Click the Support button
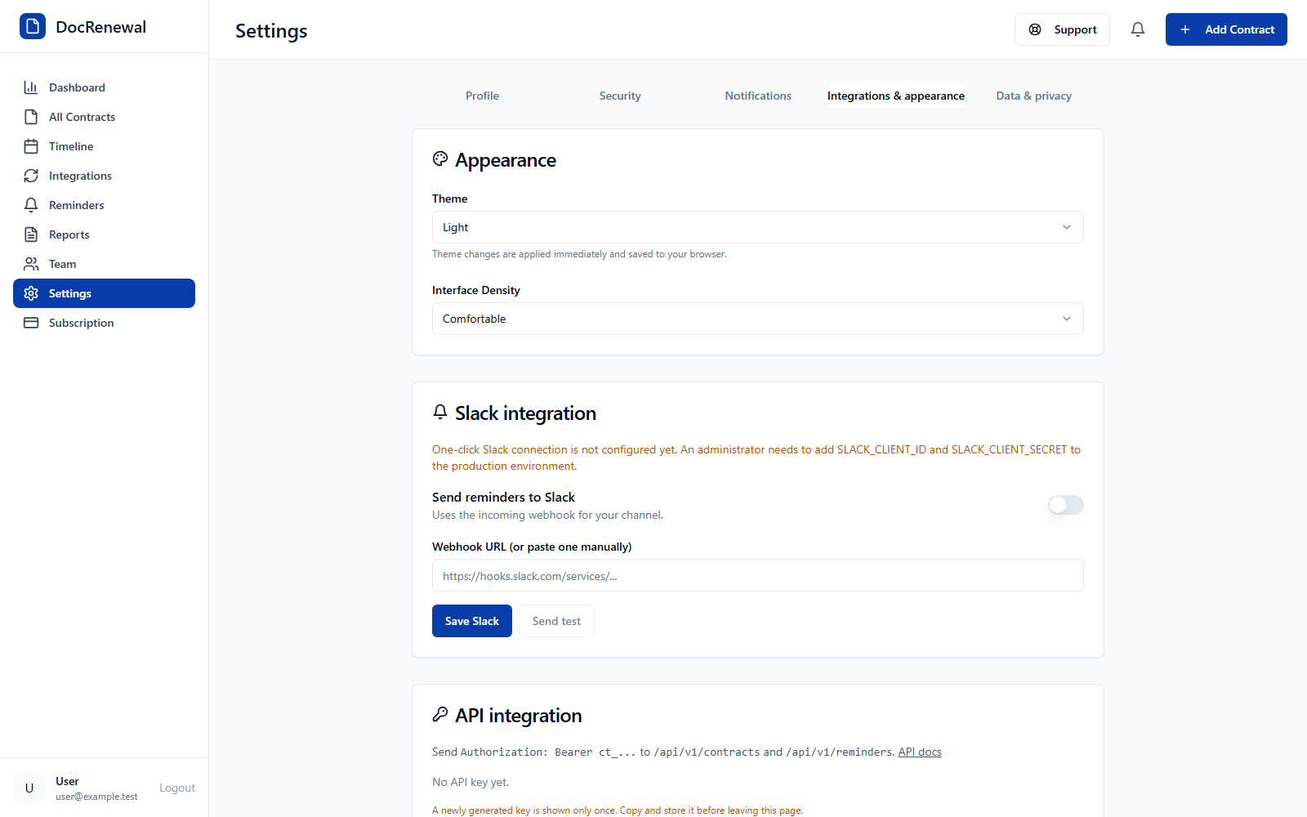Screen dimensions: 1307x817 (1062, 29)
